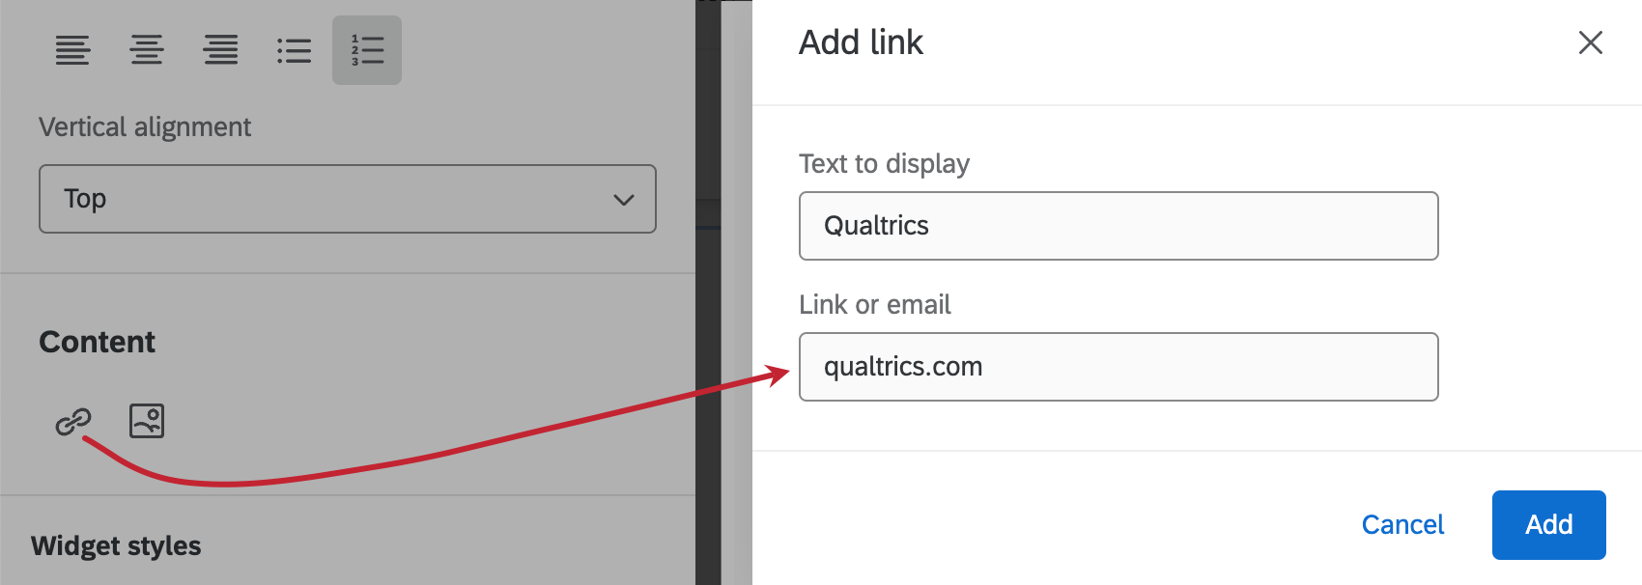Open the Widget styles section
Viewport: 1642px width, 585px height.
pyautogui.click(x=116, y=545)
